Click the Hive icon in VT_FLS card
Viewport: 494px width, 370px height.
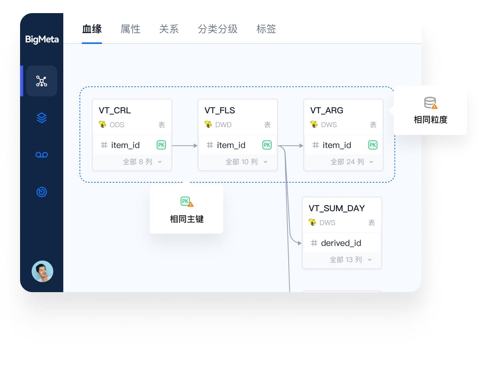coord(208,124)
